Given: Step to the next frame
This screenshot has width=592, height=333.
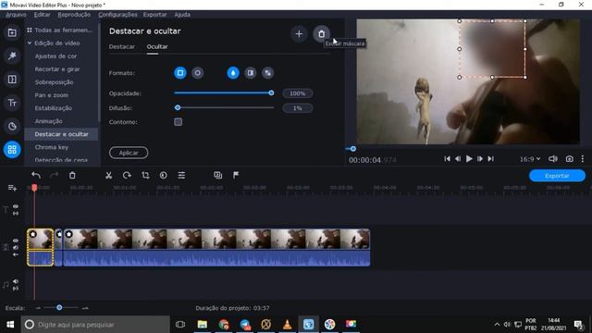Looking at the screenshot, I should tap(480, 159).
